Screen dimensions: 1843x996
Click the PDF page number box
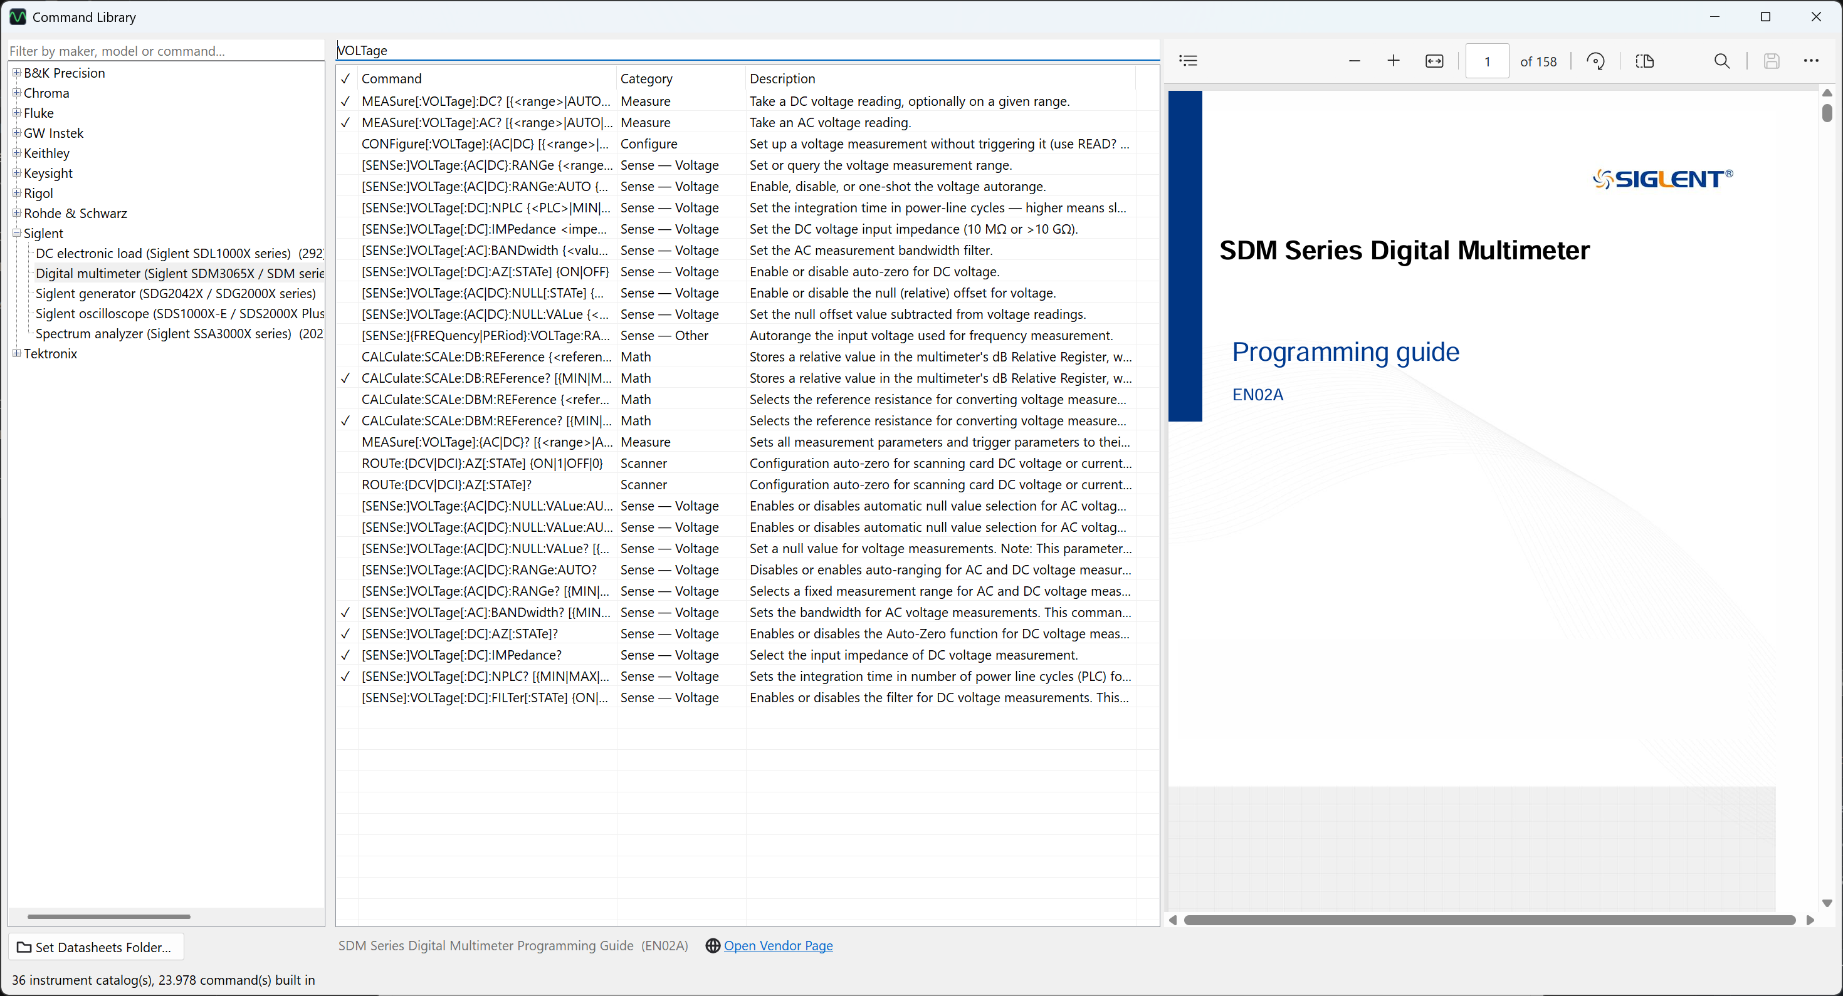click(x=1487, y=61)
